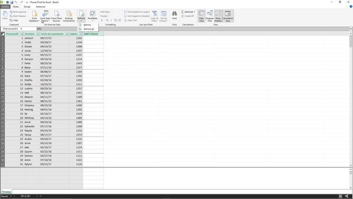Click the cell containing Sylvester

click(32, 127)
